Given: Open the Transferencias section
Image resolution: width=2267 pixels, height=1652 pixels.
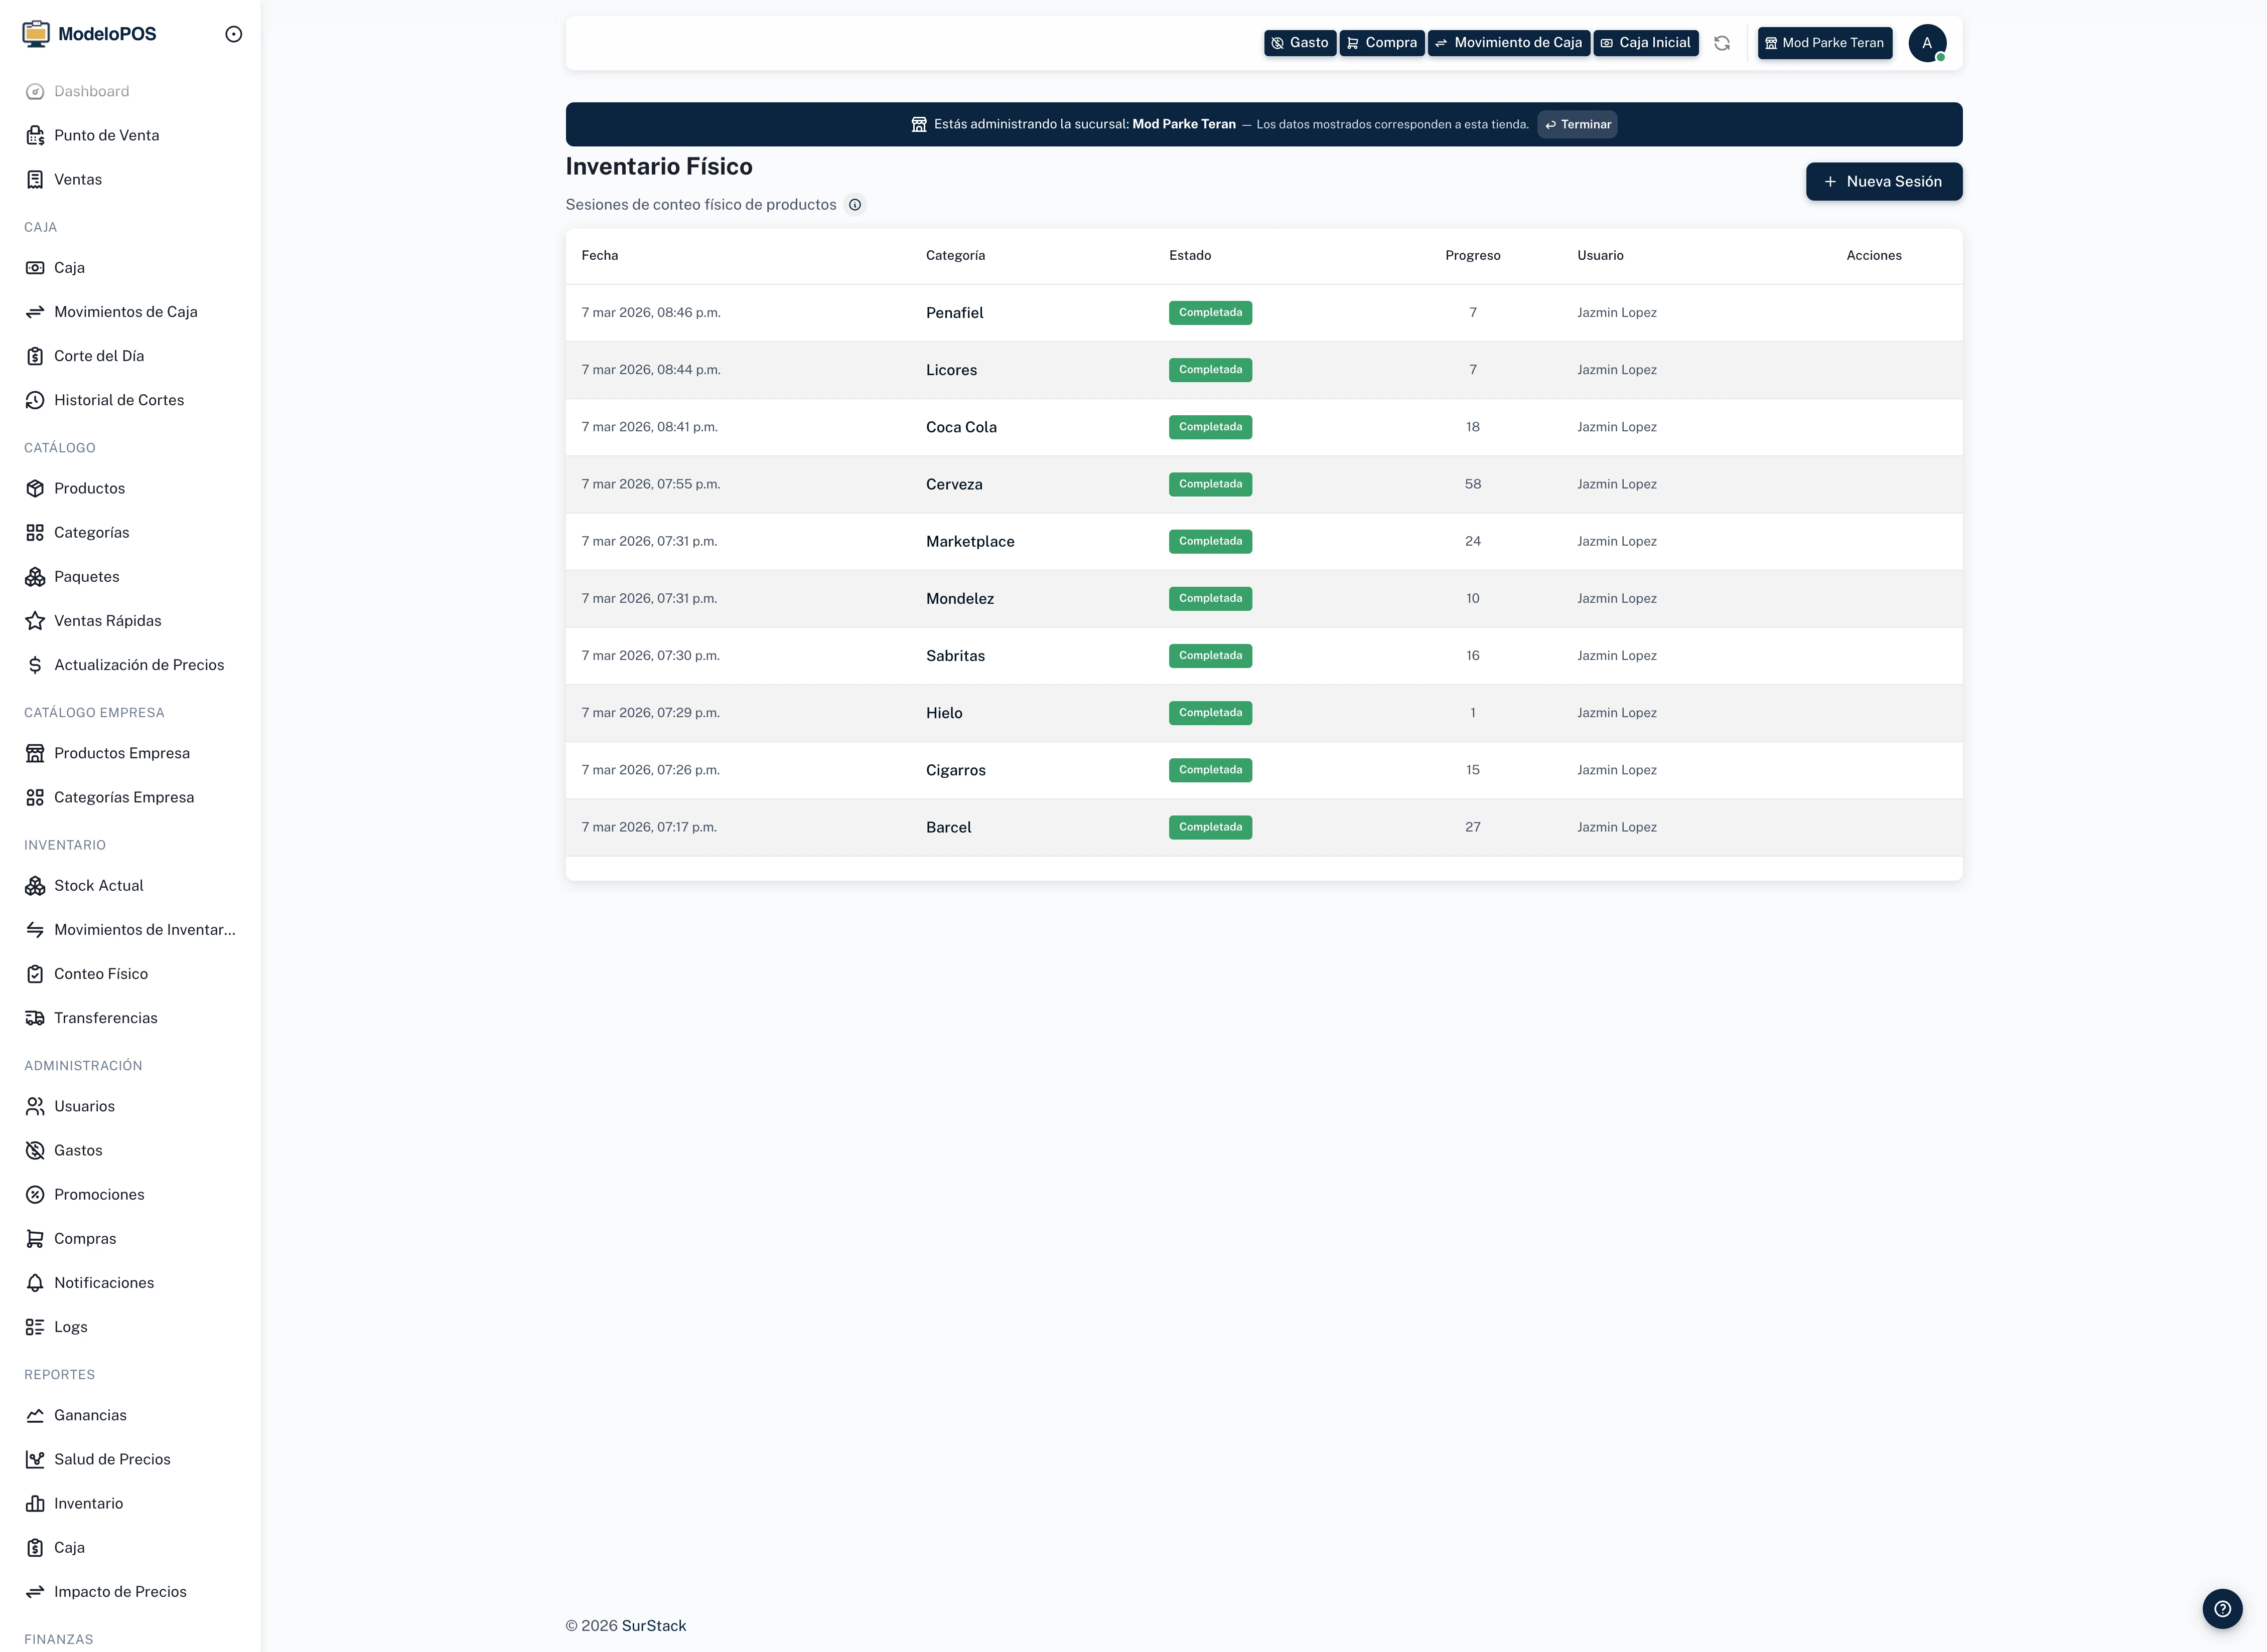Looking at the screenshot, I should pyautogui.click(x=105, y=1017).
